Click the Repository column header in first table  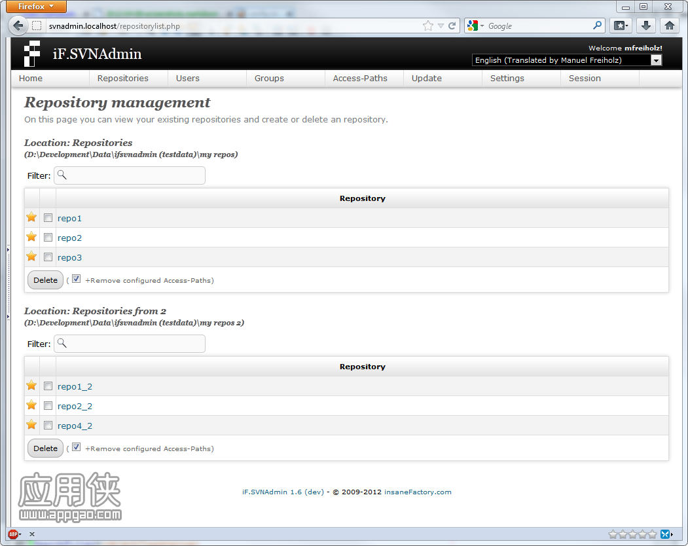tap(362, 198)
